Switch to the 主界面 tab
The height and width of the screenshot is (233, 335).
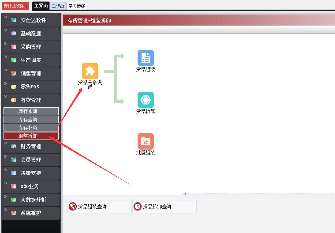pos(41,6)
